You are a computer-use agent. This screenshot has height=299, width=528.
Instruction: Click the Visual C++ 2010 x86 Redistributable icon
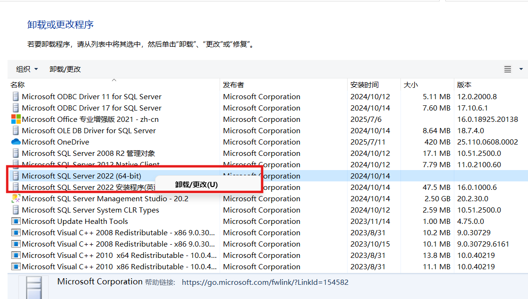click(16, 267)
